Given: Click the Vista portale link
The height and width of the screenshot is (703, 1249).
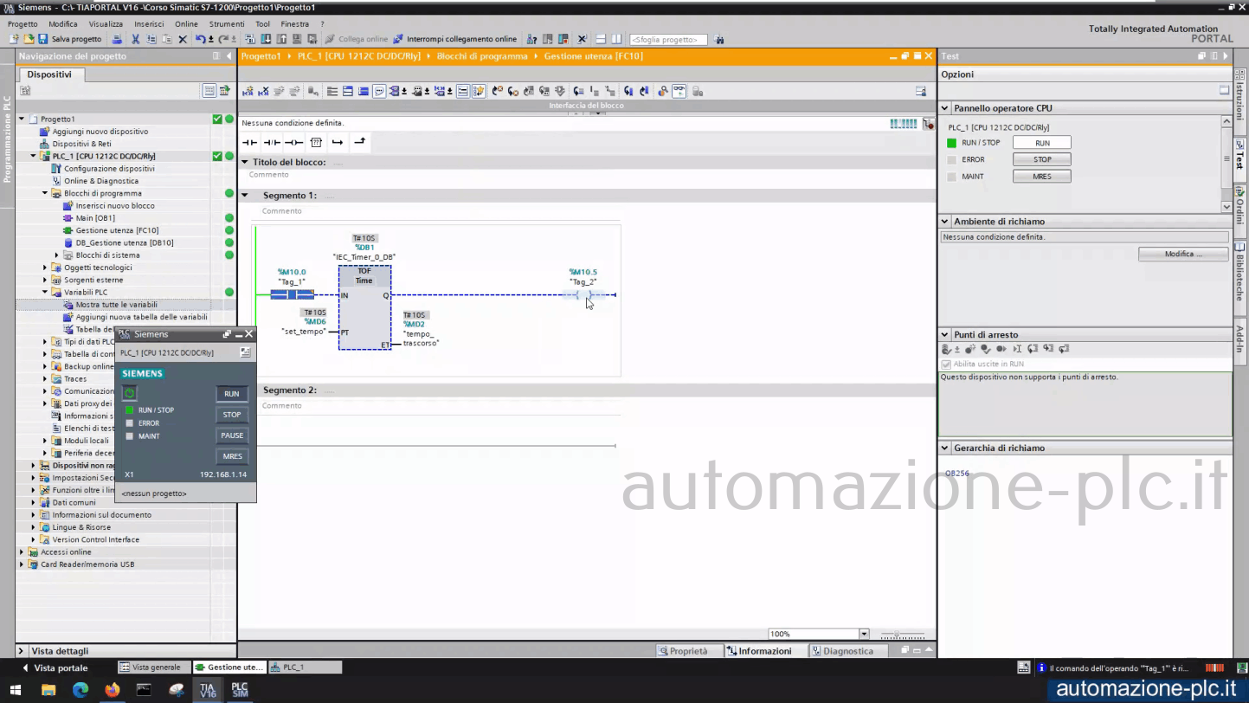Looking at the screenshot, I should click(61, 668).
